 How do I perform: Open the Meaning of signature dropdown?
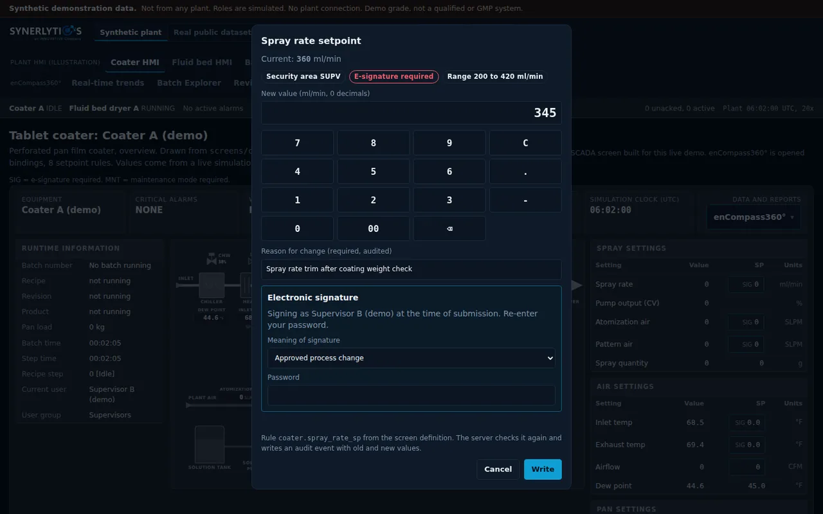pyautogui.click(x=411, y=358)
